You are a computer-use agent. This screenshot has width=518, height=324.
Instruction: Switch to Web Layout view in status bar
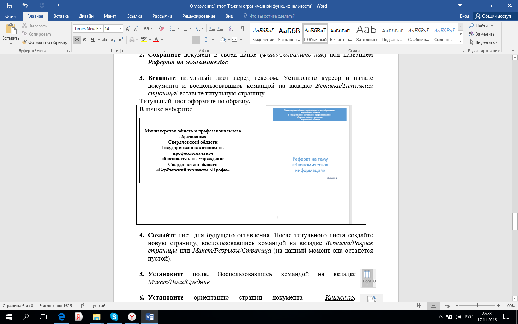(447, 306)
